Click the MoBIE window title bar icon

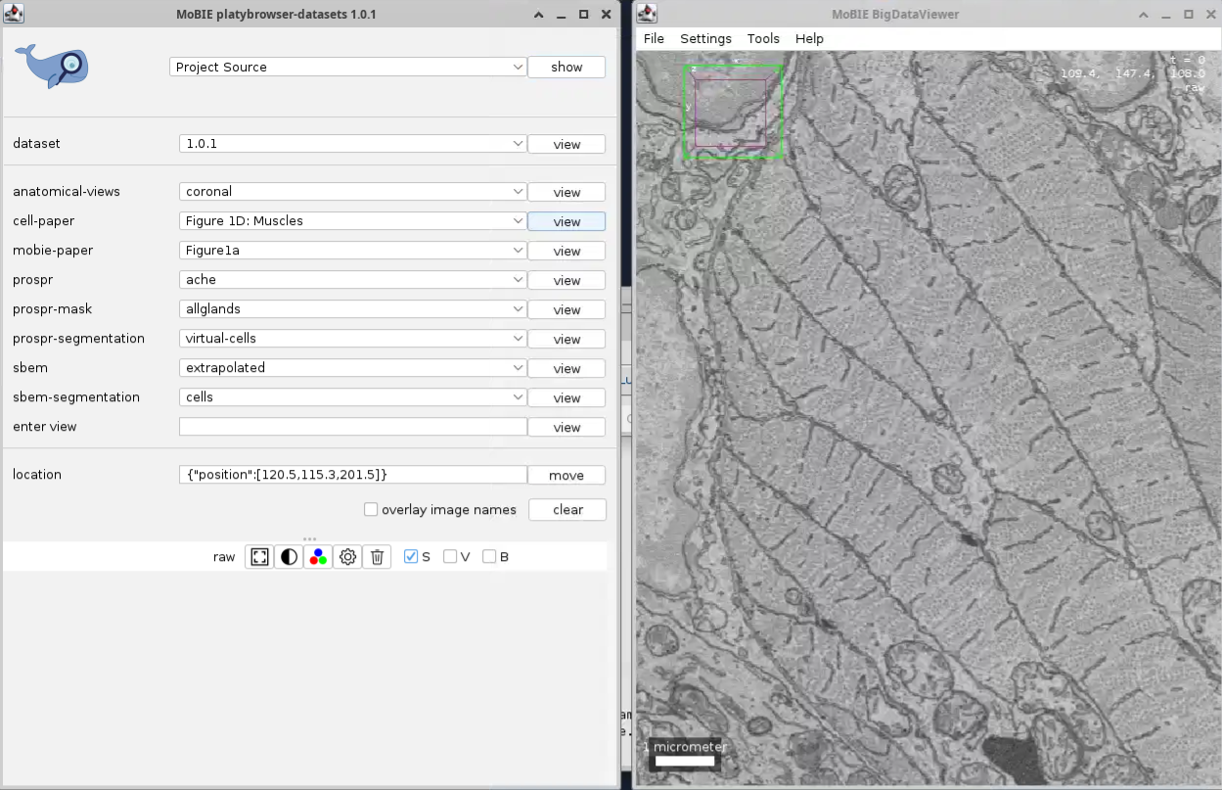15,14
